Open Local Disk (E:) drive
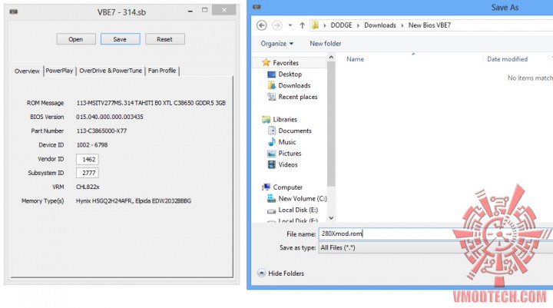 point(298,210)
